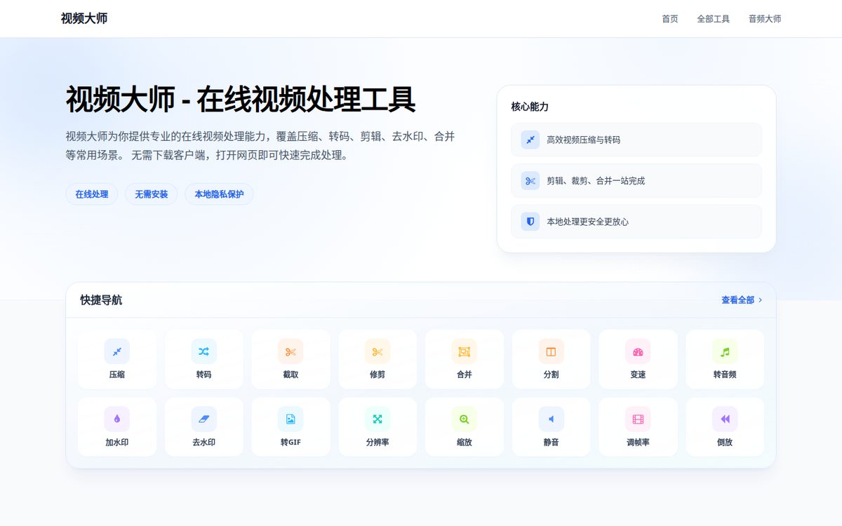Open the 分割 split icon
This screenshot has height=526, width=842.
(552, 351)
